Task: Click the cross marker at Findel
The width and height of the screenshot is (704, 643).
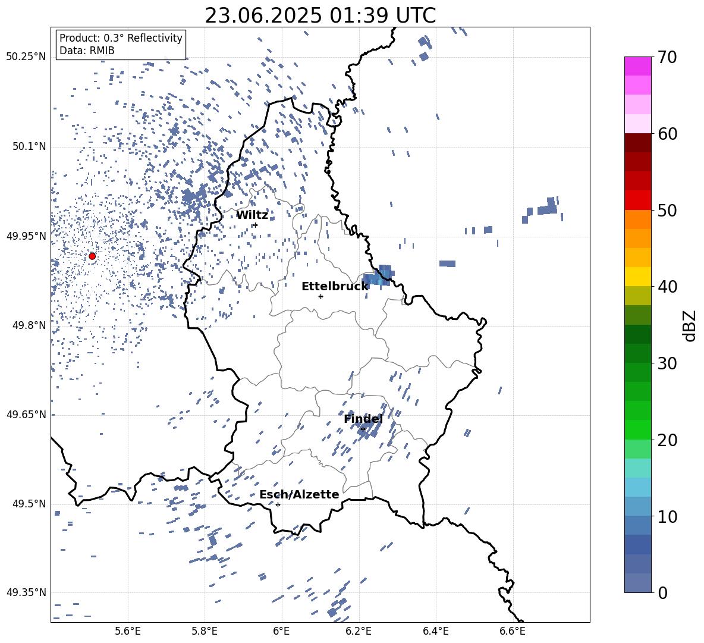Action: 363,429
